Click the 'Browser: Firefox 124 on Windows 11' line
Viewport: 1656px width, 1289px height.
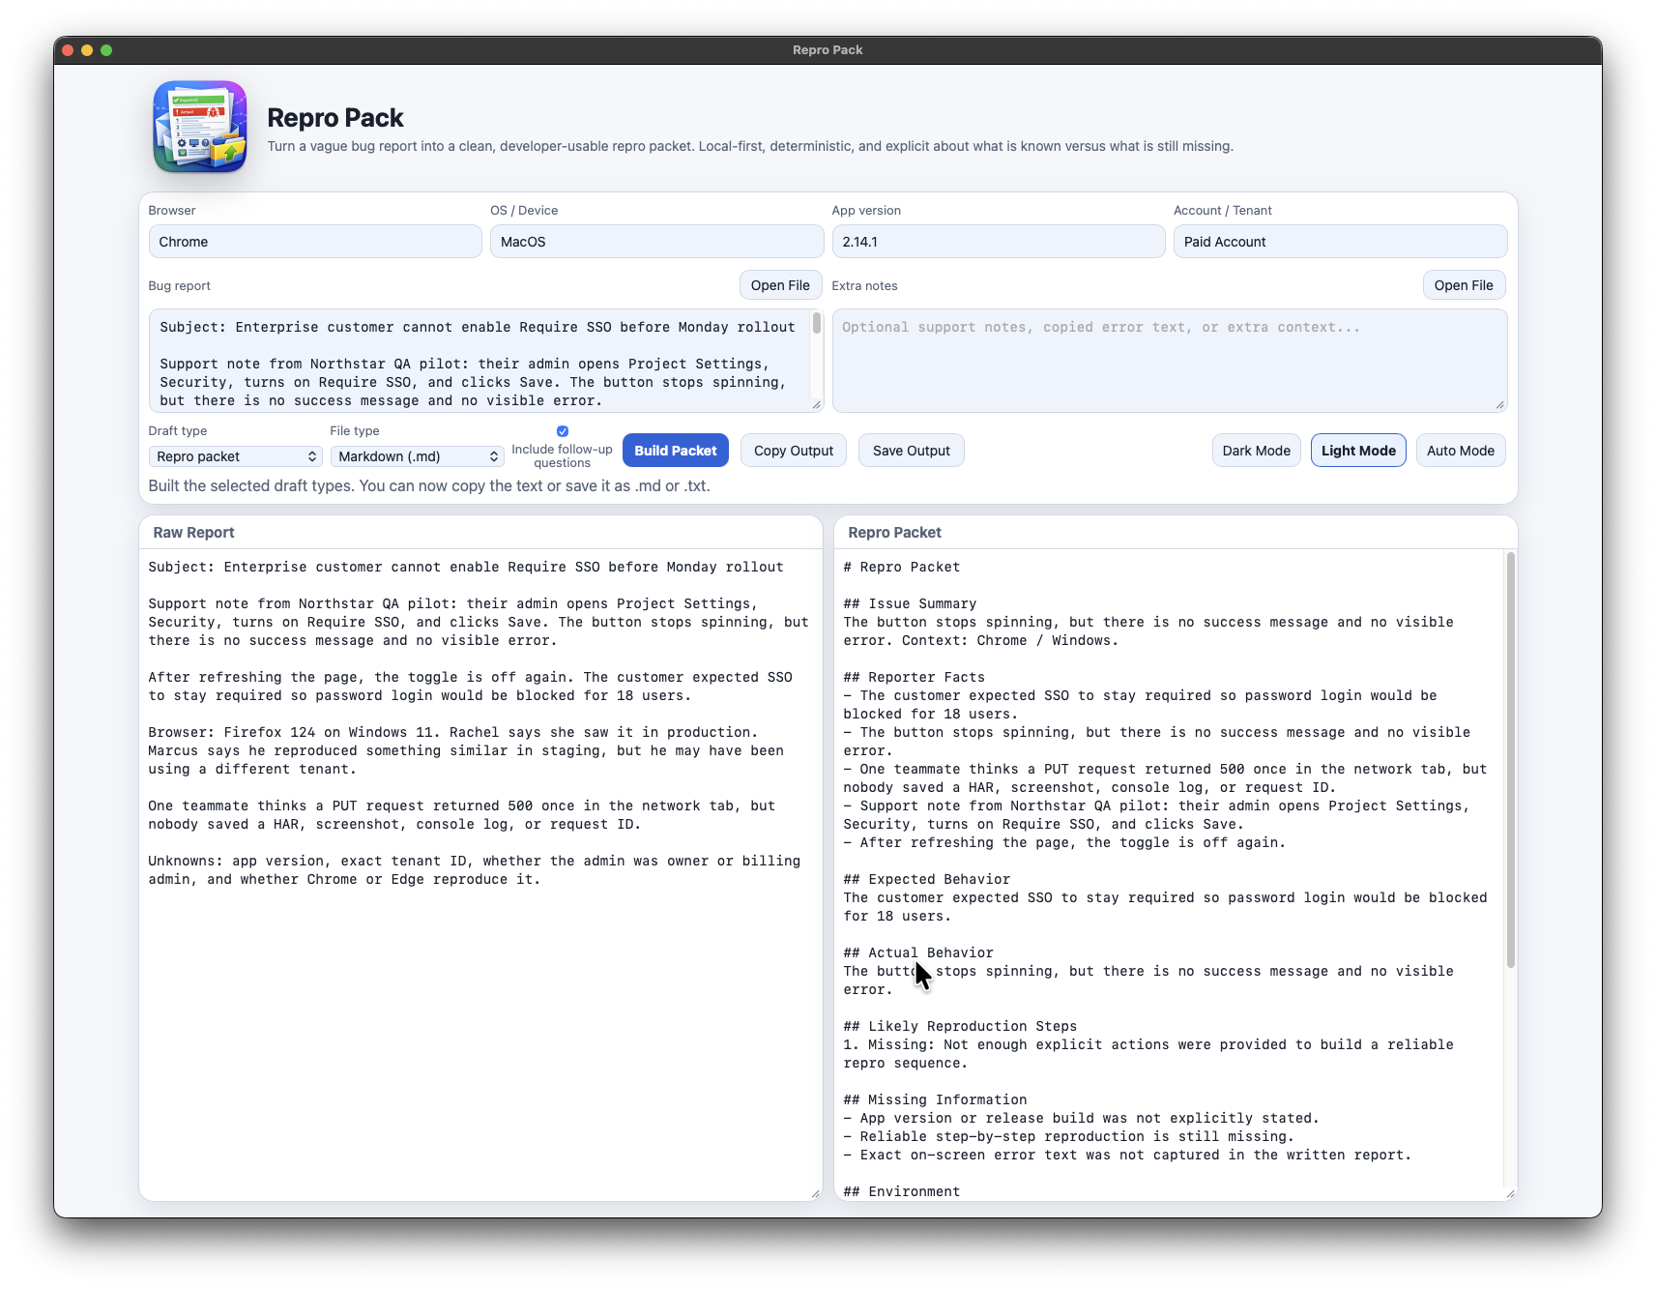coord(298,732)
